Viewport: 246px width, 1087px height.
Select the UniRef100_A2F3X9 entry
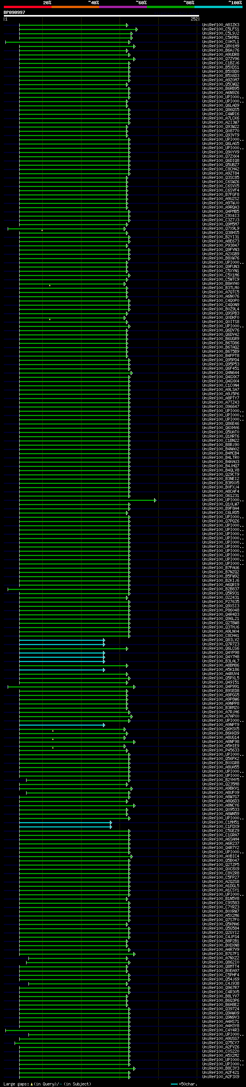pyautogui.click(x=221, y=1077)
